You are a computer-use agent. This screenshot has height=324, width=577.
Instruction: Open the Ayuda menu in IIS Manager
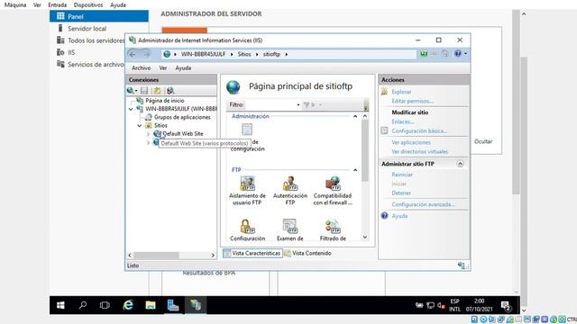[183, 68]
